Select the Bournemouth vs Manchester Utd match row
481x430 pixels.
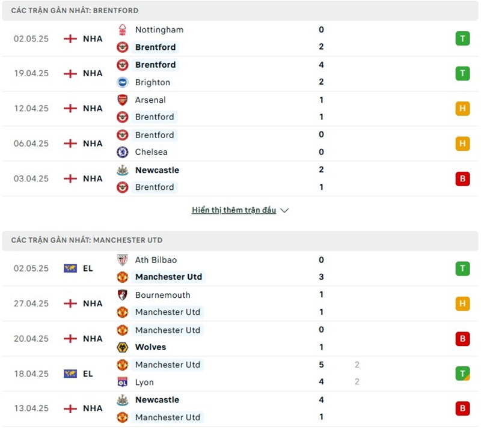(x=240, y=303)
